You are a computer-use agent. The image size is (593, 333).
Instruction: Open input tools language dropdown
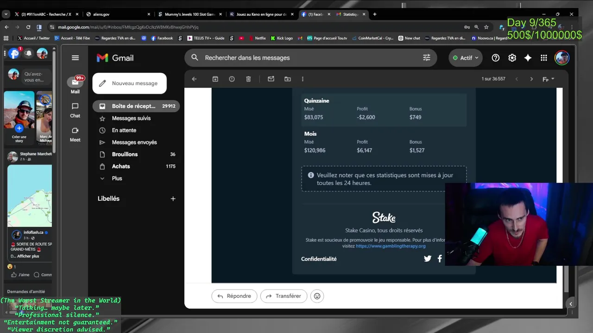[x=549, y=79]
